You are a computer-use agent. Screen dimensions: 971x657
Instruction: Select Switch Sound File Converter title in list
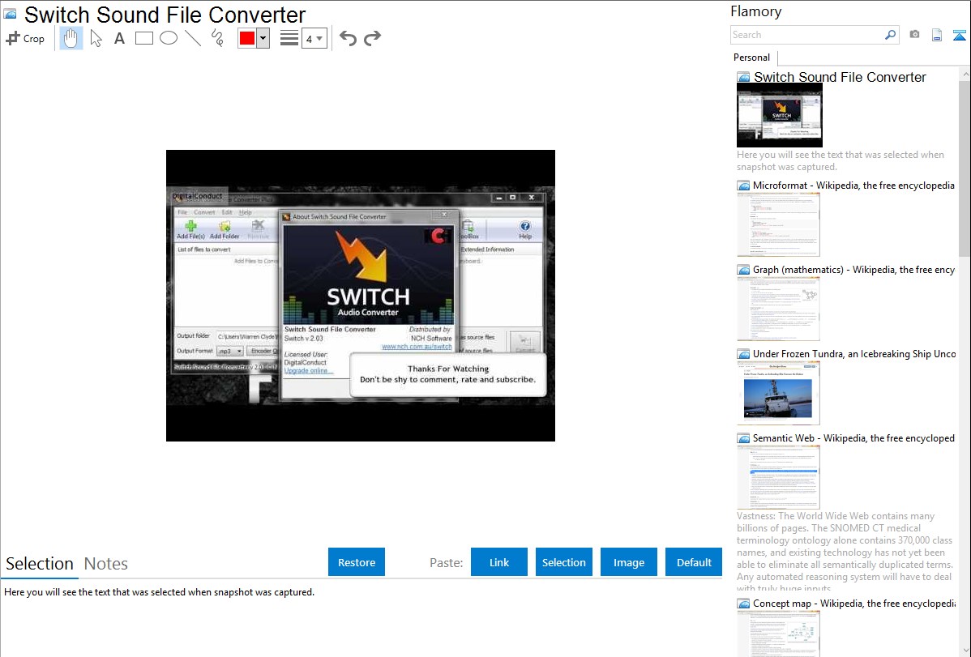[x=840, y=77]
